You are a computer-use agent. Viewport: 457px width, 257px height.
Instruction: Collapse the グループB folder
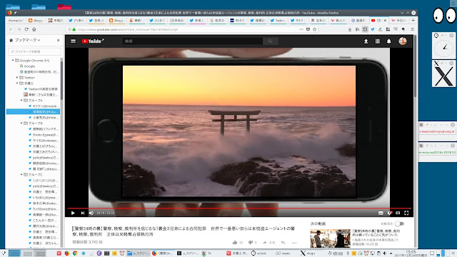[21, 123]
